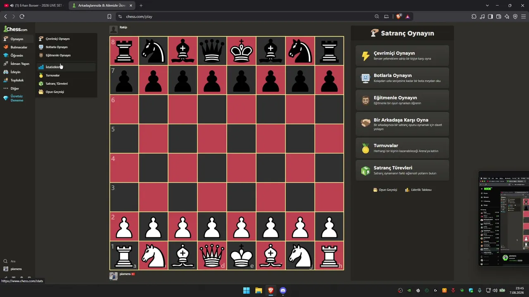529x297 pixels.
Task: Click the empty e4 square on the board
Action: (x=241, y=168)
